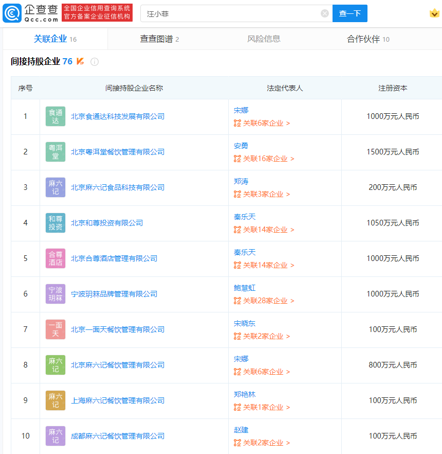The width and height of the screenshot is (442, 454).
Task: Click the VIP badge next to 间接持股企业 76
Action: 80,61
